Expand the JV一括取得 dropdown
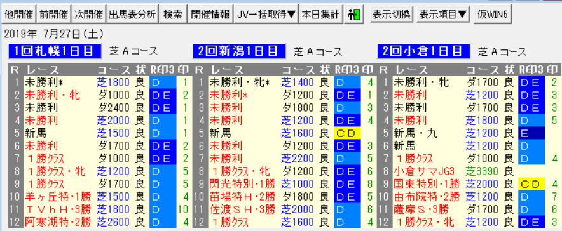The image size is (562, 231). click(x=266, y=15)
